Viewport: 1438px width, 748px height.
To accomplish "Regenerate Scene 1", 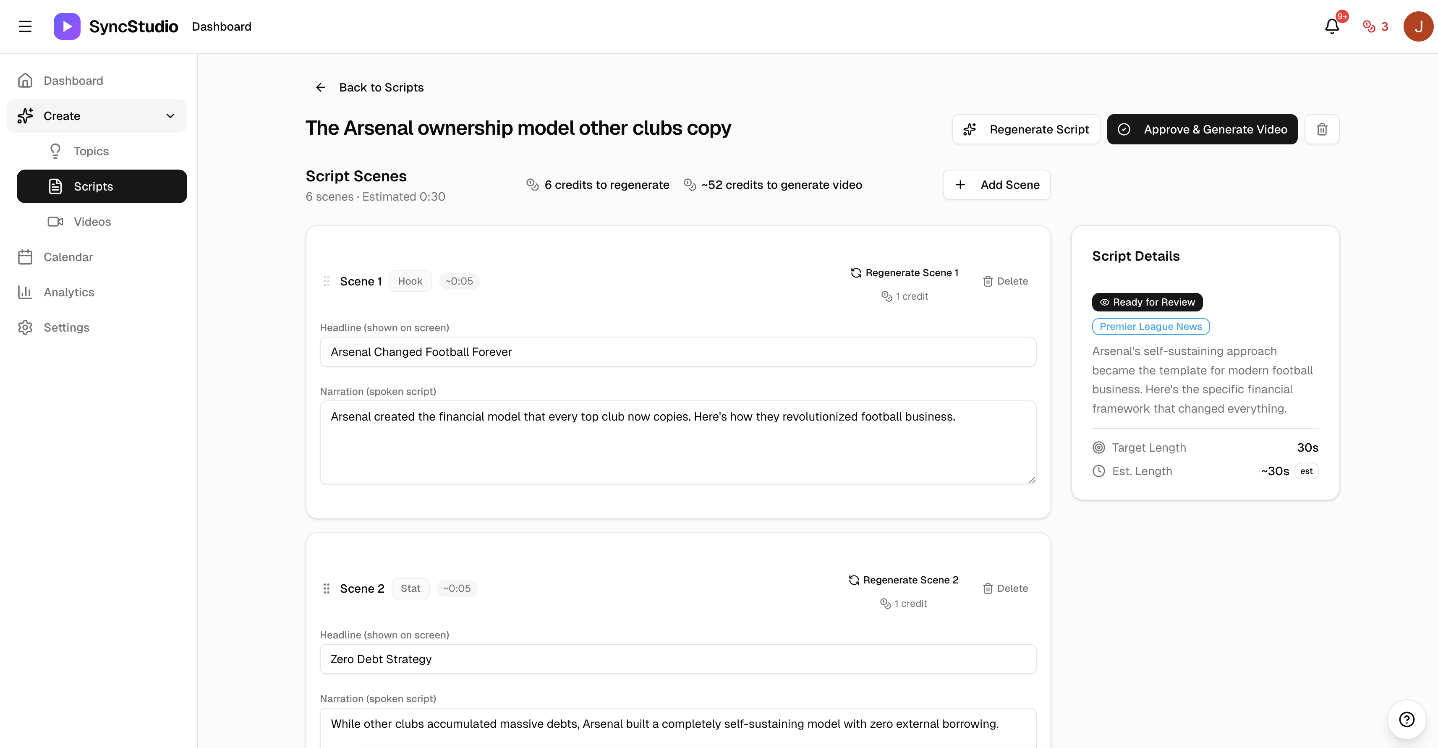I will (905, 273).
